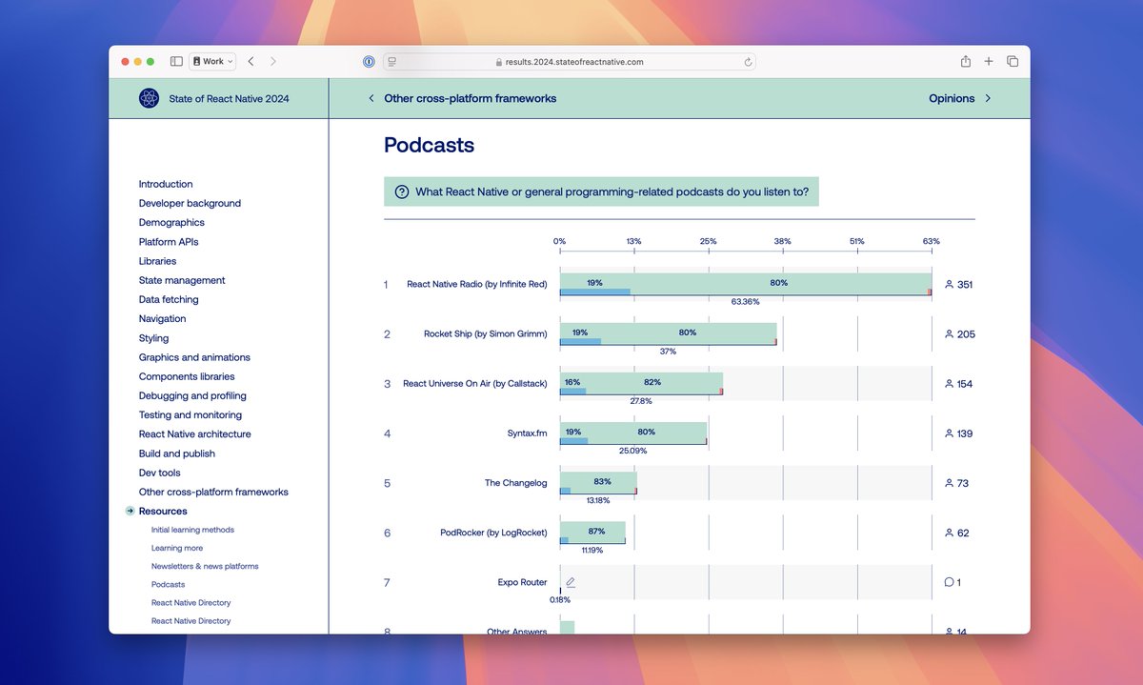
Task: Open the Platform APIs section
Action: tap(169, 242)
